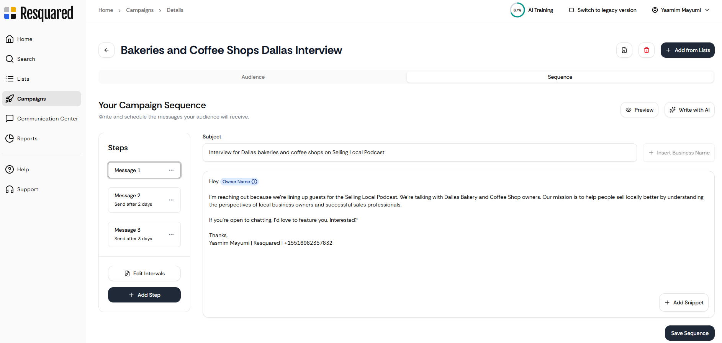Click the Resquared logo
Viewport: 722px width, 343px height.
pyautogui.click(x=39, y=13)
